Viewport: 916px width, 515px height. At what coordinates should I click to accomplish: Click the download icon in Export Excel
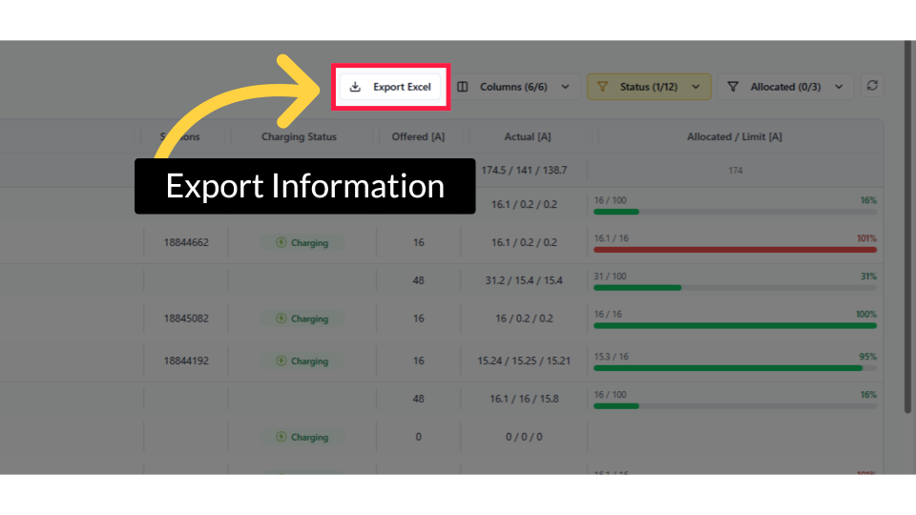(x=355, y=87)
